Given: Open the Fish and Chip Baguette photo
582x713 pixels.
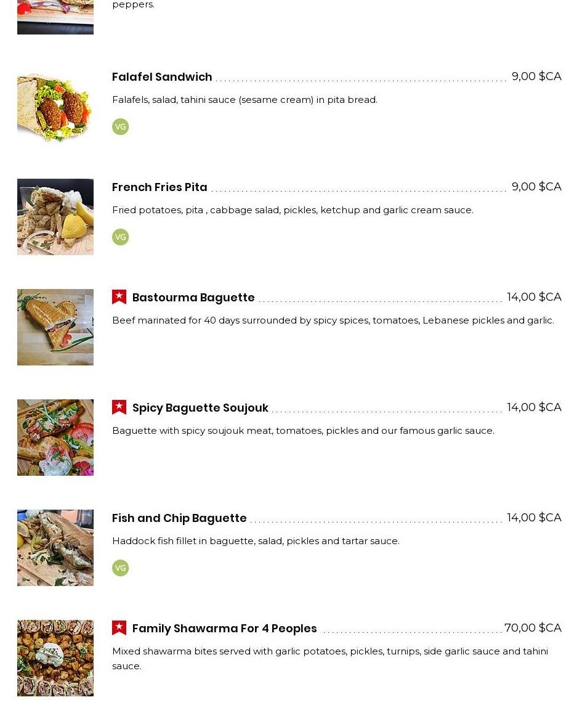Looking at the screenshot, I should pyautogui.click(x=55, y=548).
